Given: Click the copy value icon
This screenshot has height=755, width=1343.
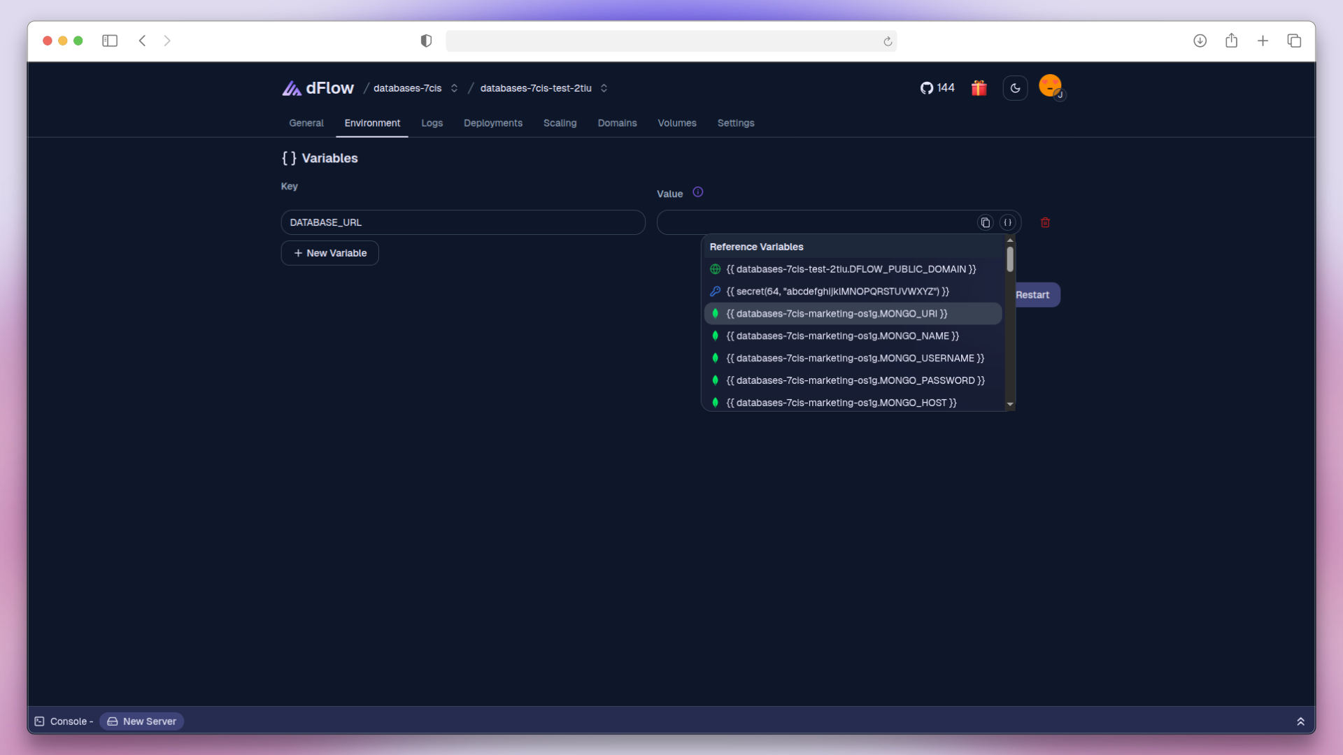Looking at the screenshot, I should 985,222.
